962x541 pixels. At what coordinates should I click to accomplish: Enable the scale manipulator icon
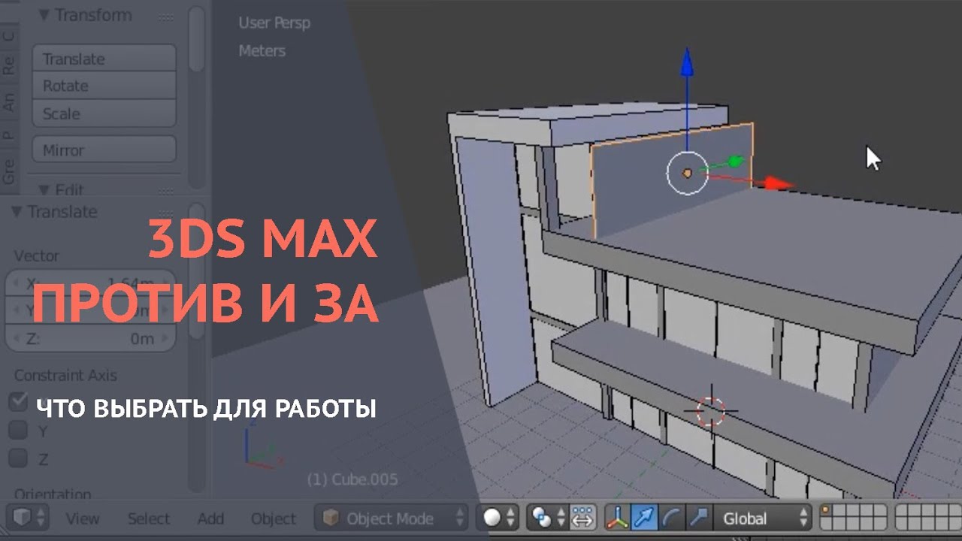pos(698,518)
